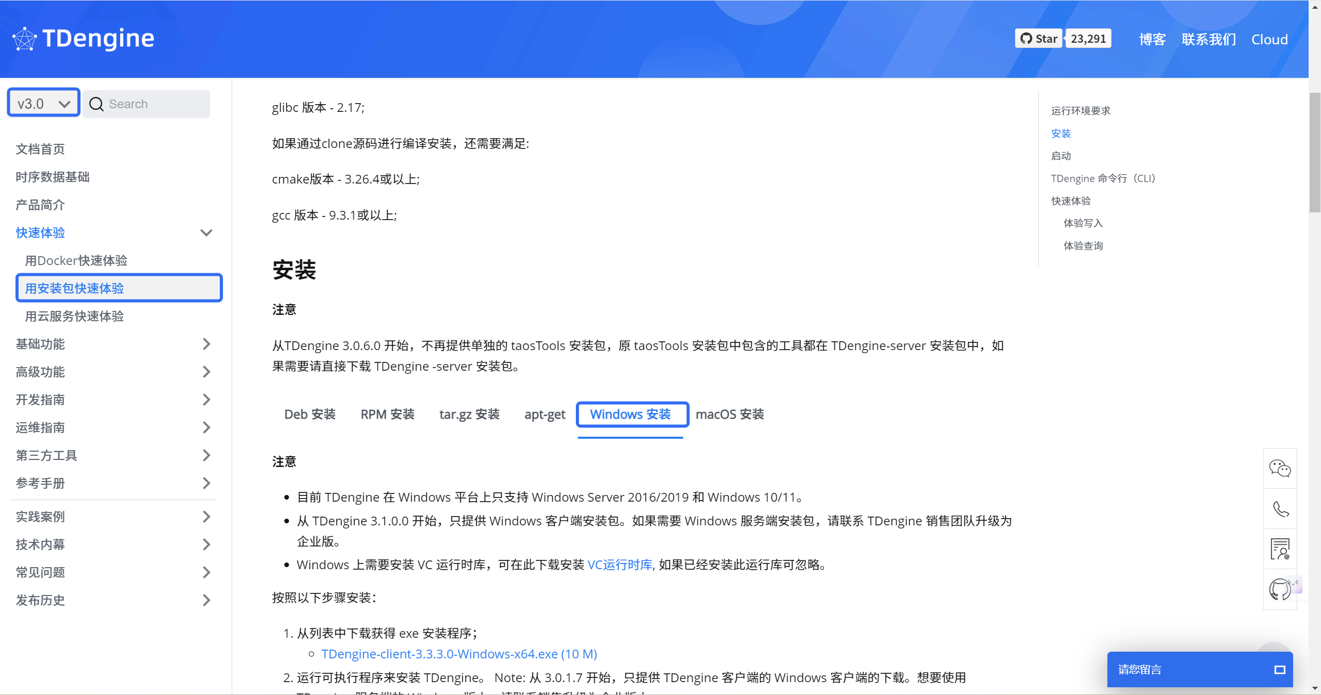Open 时序数据基础 sidebar item
Image resolution: width=1321 pixels, height=695 pixels.
click(x=53, y=177)
